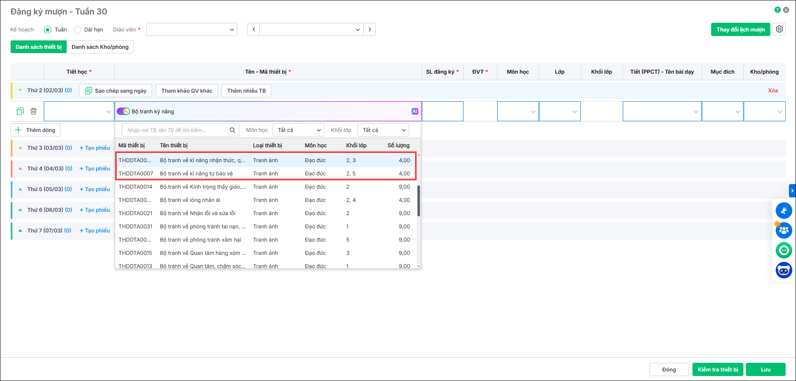Open the Giáo viên dropdown

191,29
